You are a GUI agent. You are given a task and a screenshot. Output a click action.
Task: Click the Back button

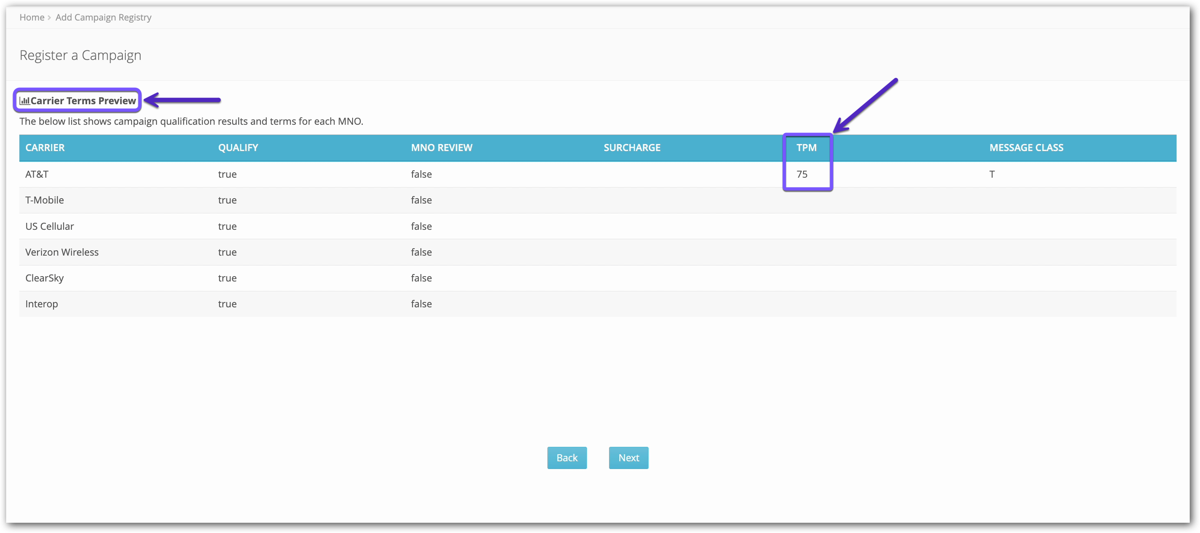566,458
